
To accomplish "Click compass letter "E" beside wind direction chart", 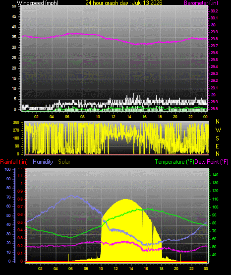I will click(x=217, y=146).
